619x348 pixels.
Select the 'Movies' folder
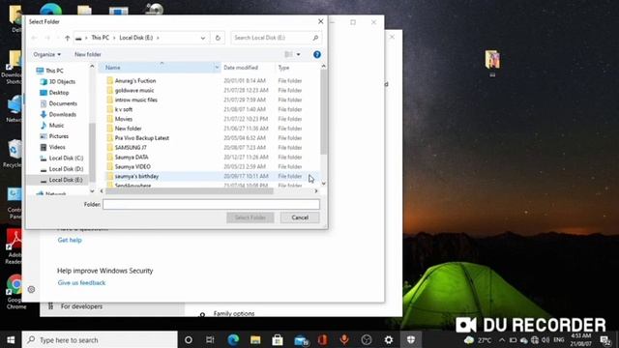click(123, 119)
